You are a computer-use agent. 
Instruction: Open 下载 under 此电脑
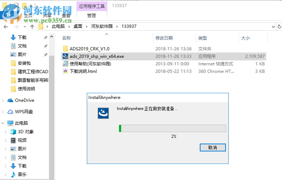[22, 166]
